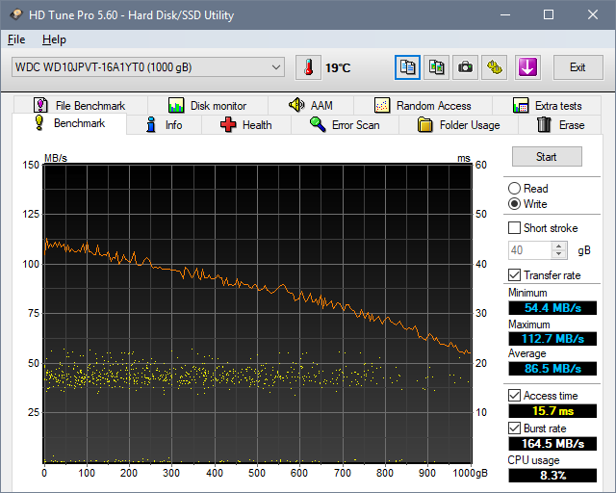Open the AAM tab
The height and width of the screenshot is (493, 616).
click(x=311, y=105)
